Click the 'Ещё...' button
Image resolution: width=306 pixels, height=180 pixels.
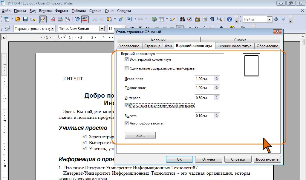140,135
